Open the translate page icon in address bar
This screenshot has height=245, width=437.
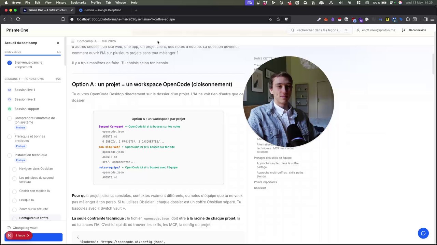(x=270, y=19)
